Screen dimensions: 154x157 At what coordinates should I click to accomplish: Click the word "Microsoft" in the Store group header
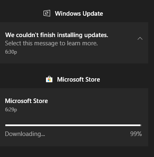(x=70, y=80)
